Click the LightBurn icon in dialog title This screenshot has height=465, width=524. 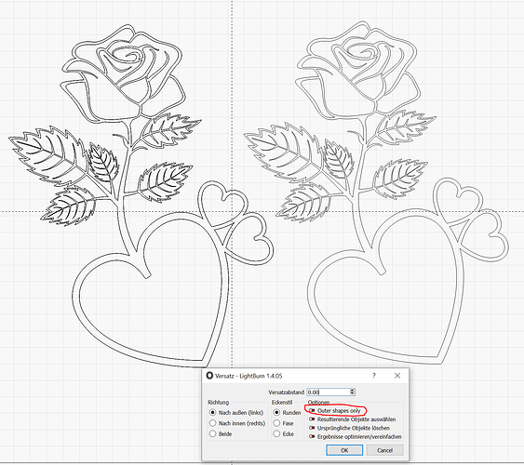coord(209,376)
